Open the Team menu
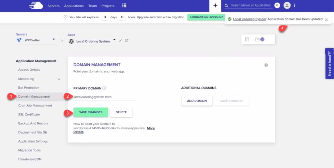 coord(93,6)
